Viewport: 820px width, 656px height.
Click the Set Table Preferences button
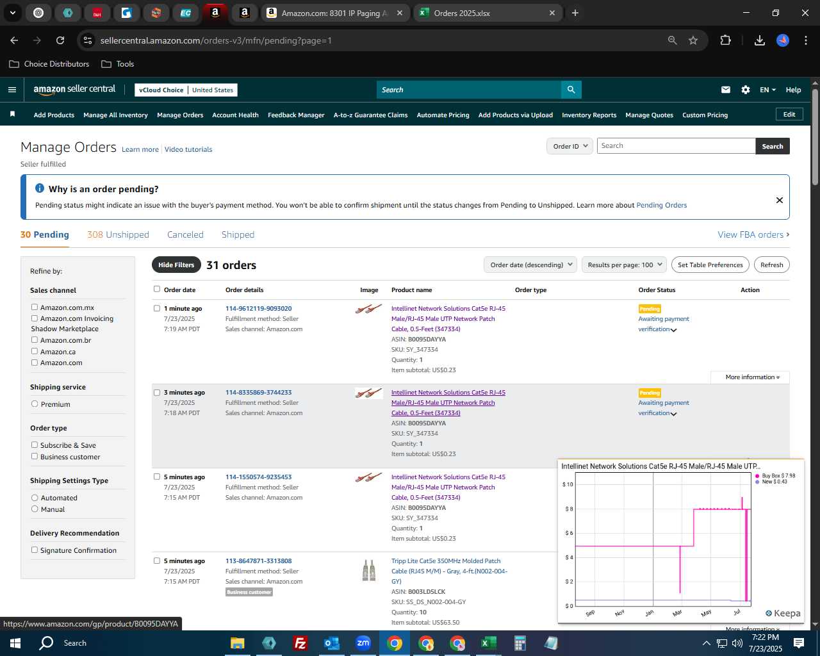710,265
